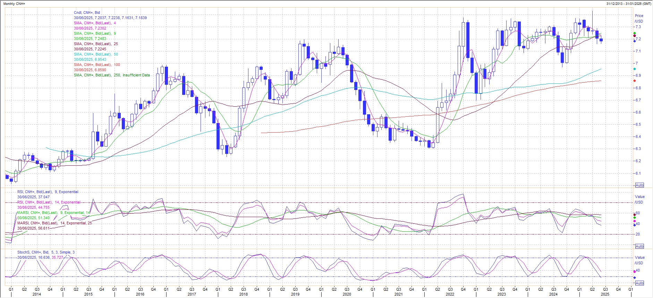This screenshot has height=298, width=653.
Task: Click the 2016 year label on time axis
Action: [x=140, y=294]
